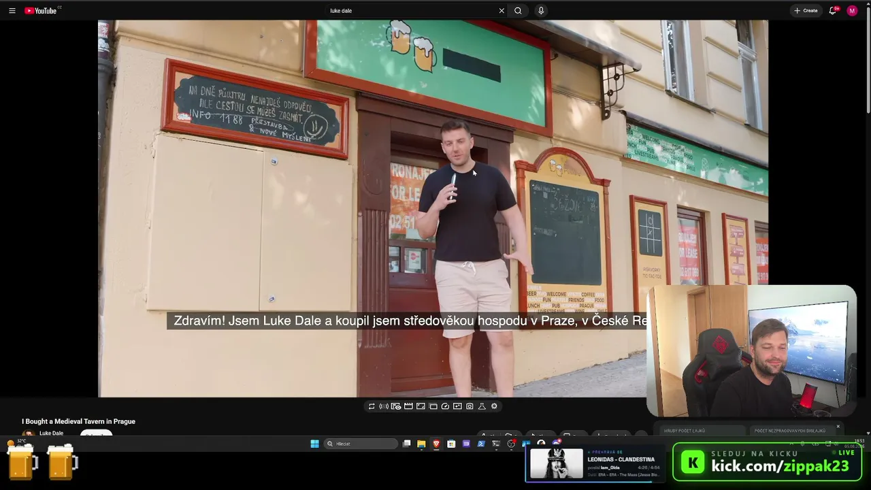Toggle the audio boost icon in player toolbar
This screenshot has width=871, height=490.
click(384, 406)
